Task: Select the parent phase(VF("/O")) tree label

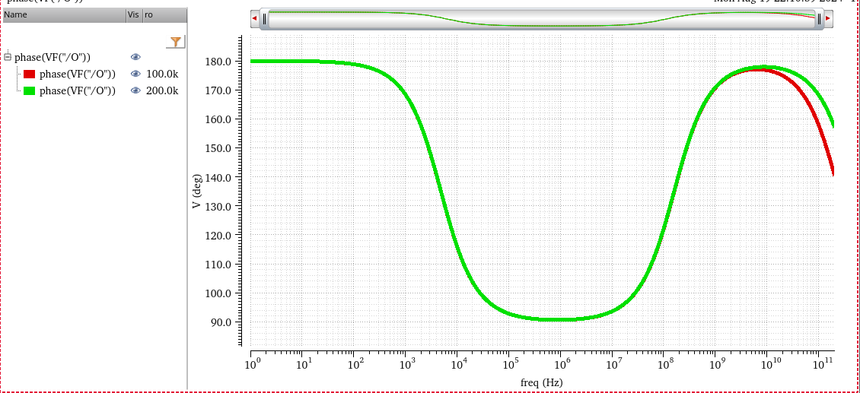Action: click(x=53, y=57)
